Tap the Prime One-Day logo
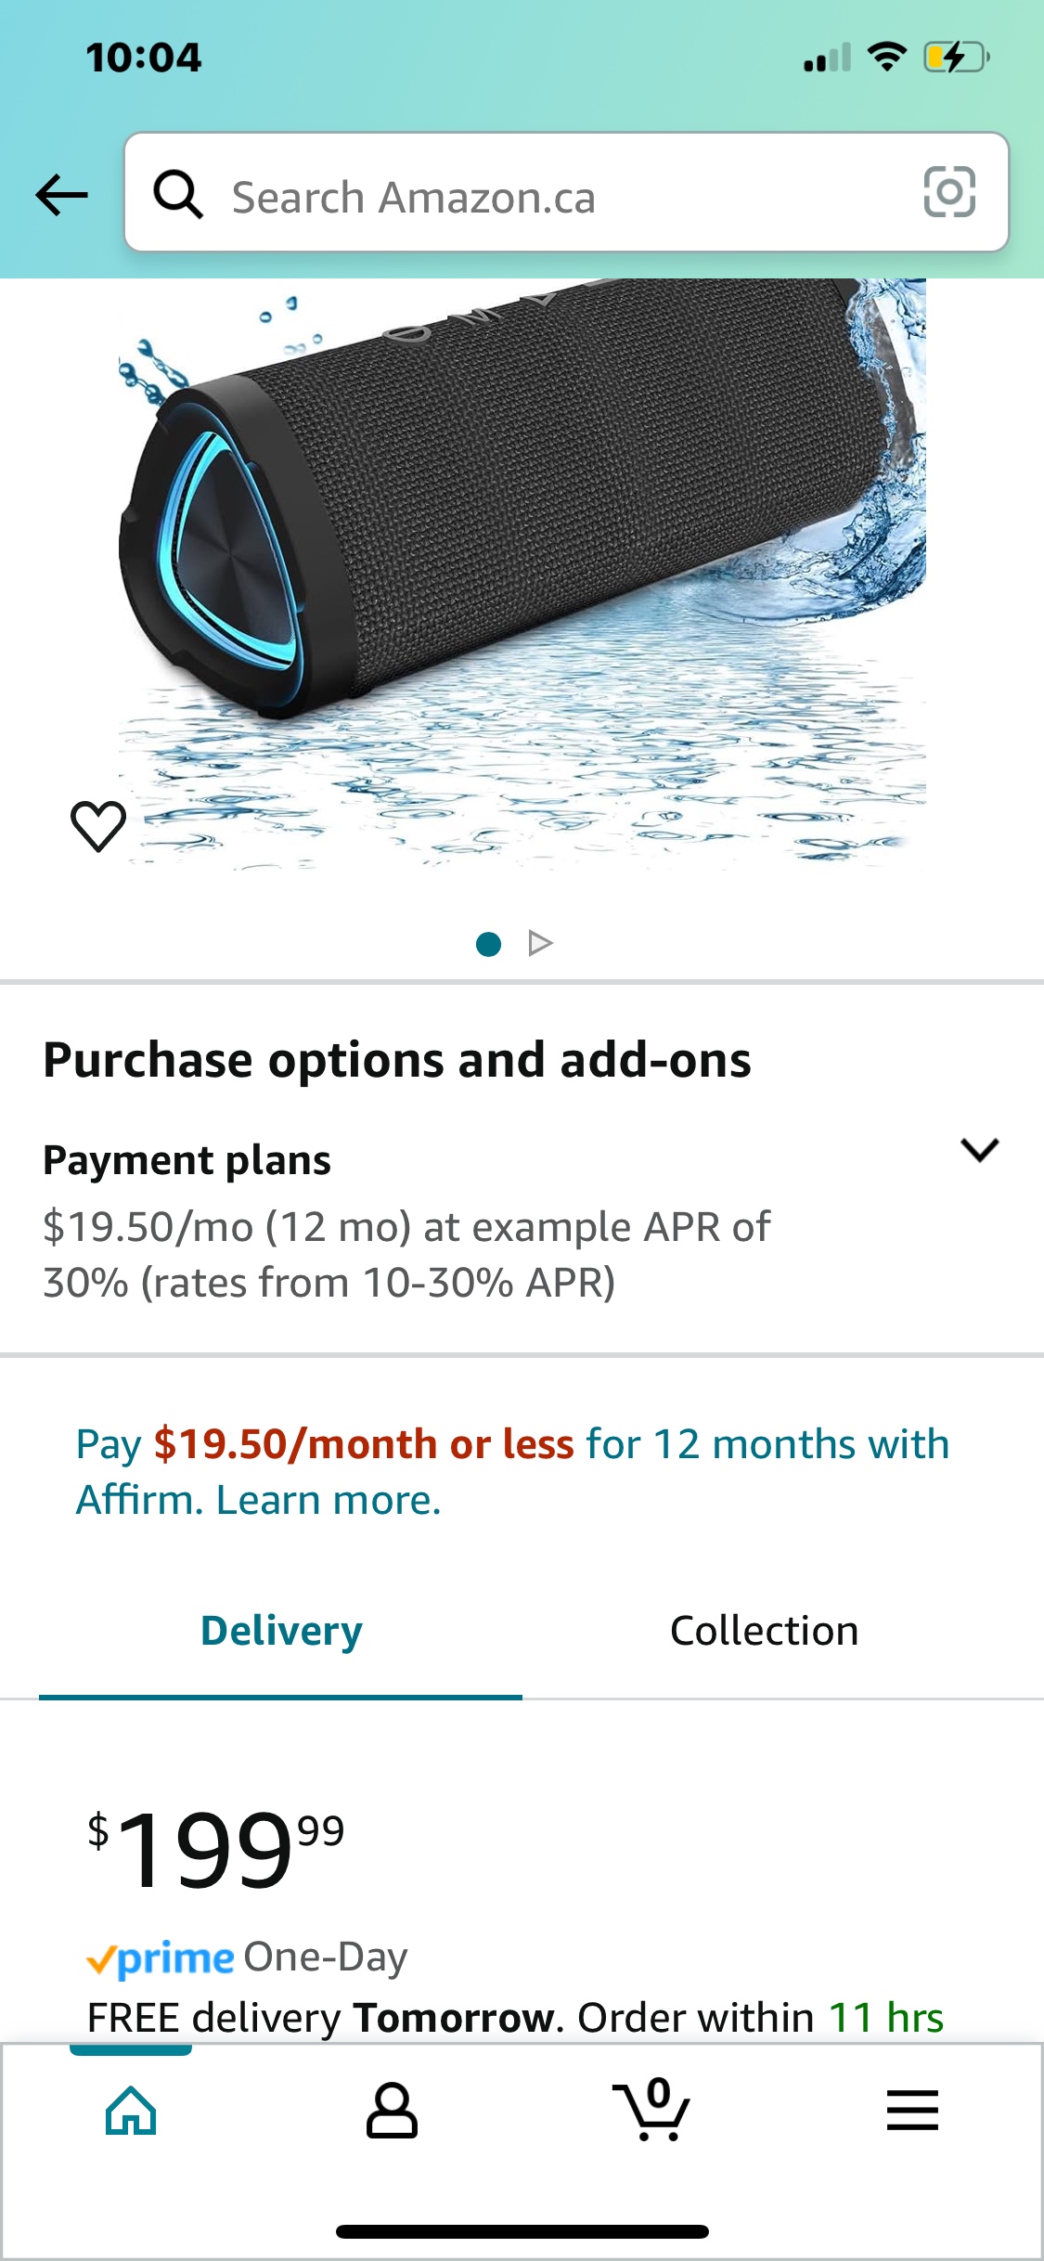The width and height of the screenshot is (1044, 2261). click(x=247, y=1957)
